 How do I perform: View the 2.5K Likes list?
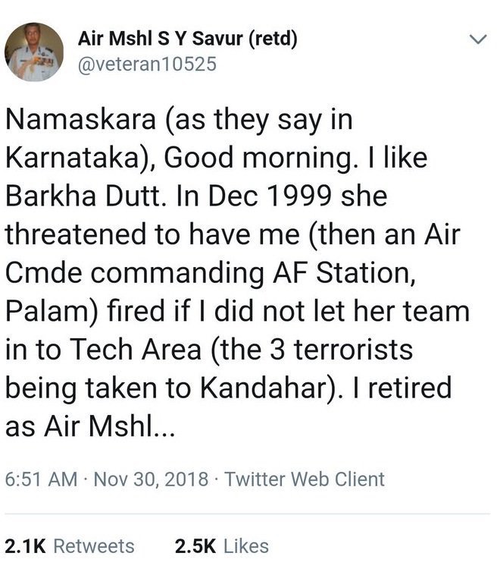(x=221, y=545)
